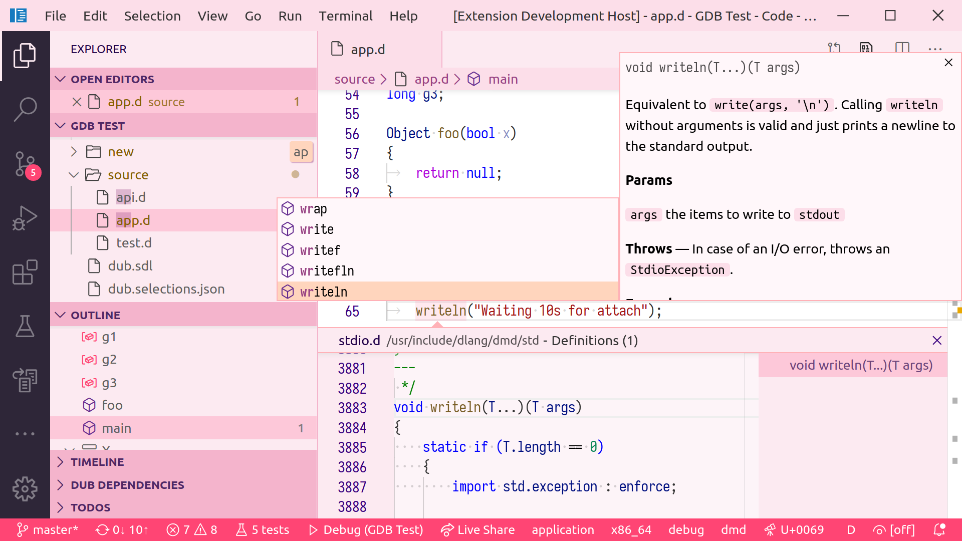Click master* branch indicator in status bar
The image size is (962, 541).
(47, 529)
